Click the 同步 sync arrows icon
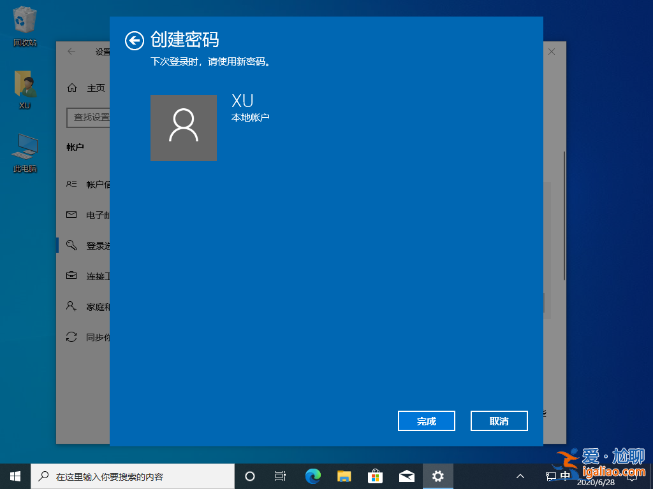The height and width of the screenshot is (489, 653). point(71,337)
